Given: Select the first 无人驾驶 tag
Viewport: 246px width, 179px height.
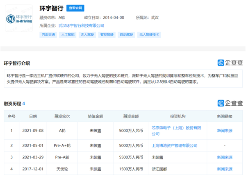Looking at the screenshot, I should (x=87, y=35).
